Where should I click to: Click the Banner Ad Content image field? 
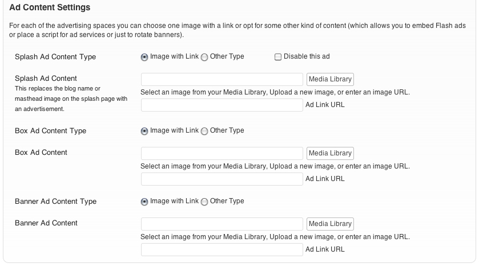pyautogui.click(x=222, y=224)
